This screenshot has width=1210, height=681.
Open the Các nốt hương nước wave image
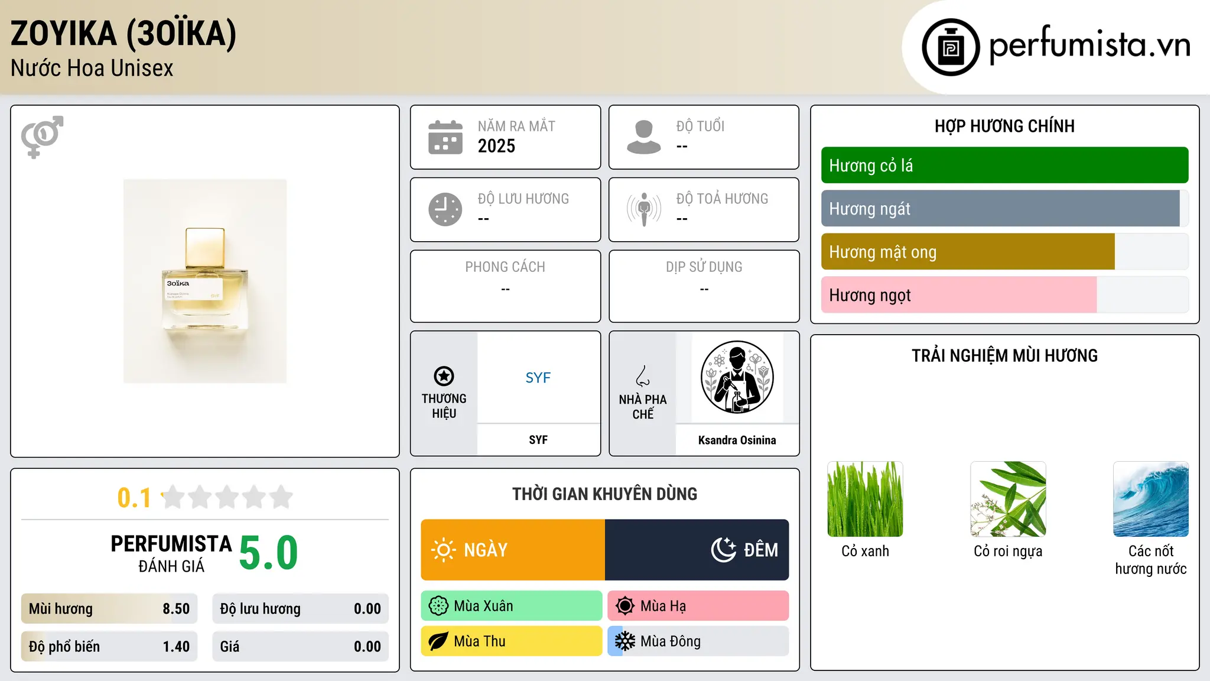pos(1151,500)
